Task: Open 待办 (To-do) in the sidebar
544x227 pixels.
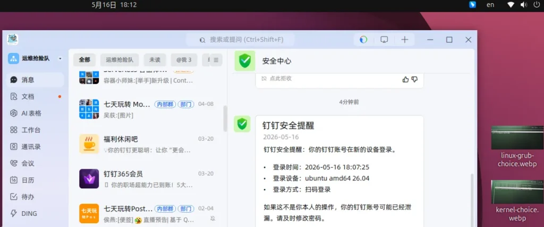Action: tap(35, 197)
